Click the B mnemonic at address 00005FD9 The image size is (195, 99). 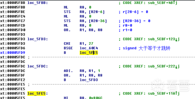click(x=65, y=53)
